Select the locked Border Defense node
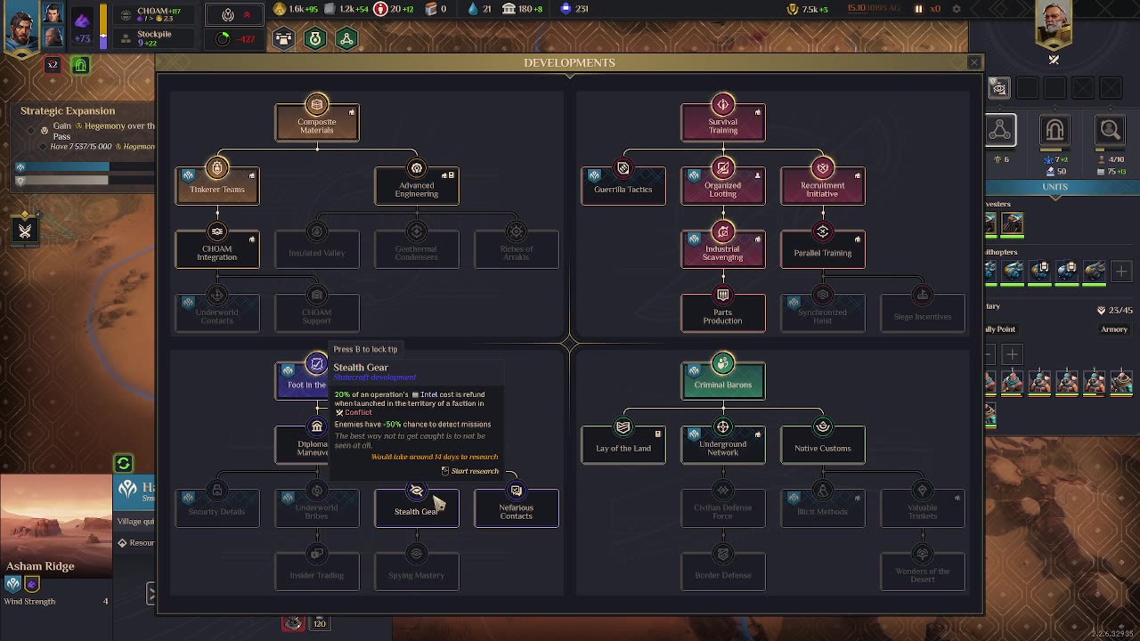1140x641 pixels. click(723, 572)
